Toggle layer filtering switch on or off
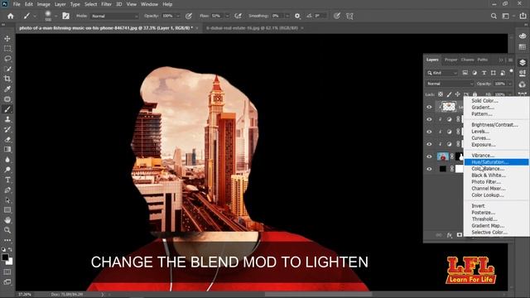Screen dimensions: 530x298 [512, 71]
